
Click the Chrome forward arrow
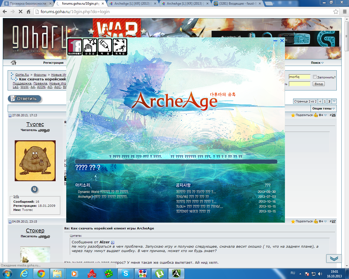click(13, 12)
